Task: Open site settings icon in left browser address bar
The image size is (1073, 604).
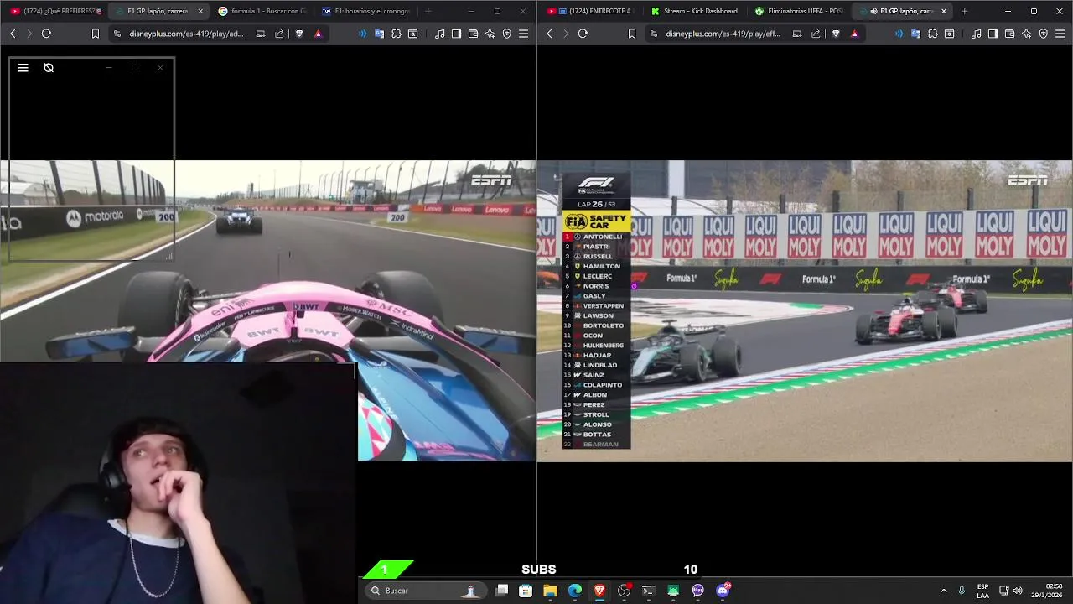Action: (117, 34)
